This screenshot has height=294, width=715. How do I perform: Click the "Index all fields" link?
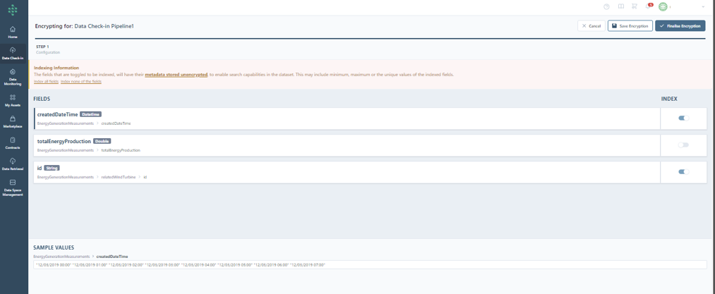tap(46, 82)
